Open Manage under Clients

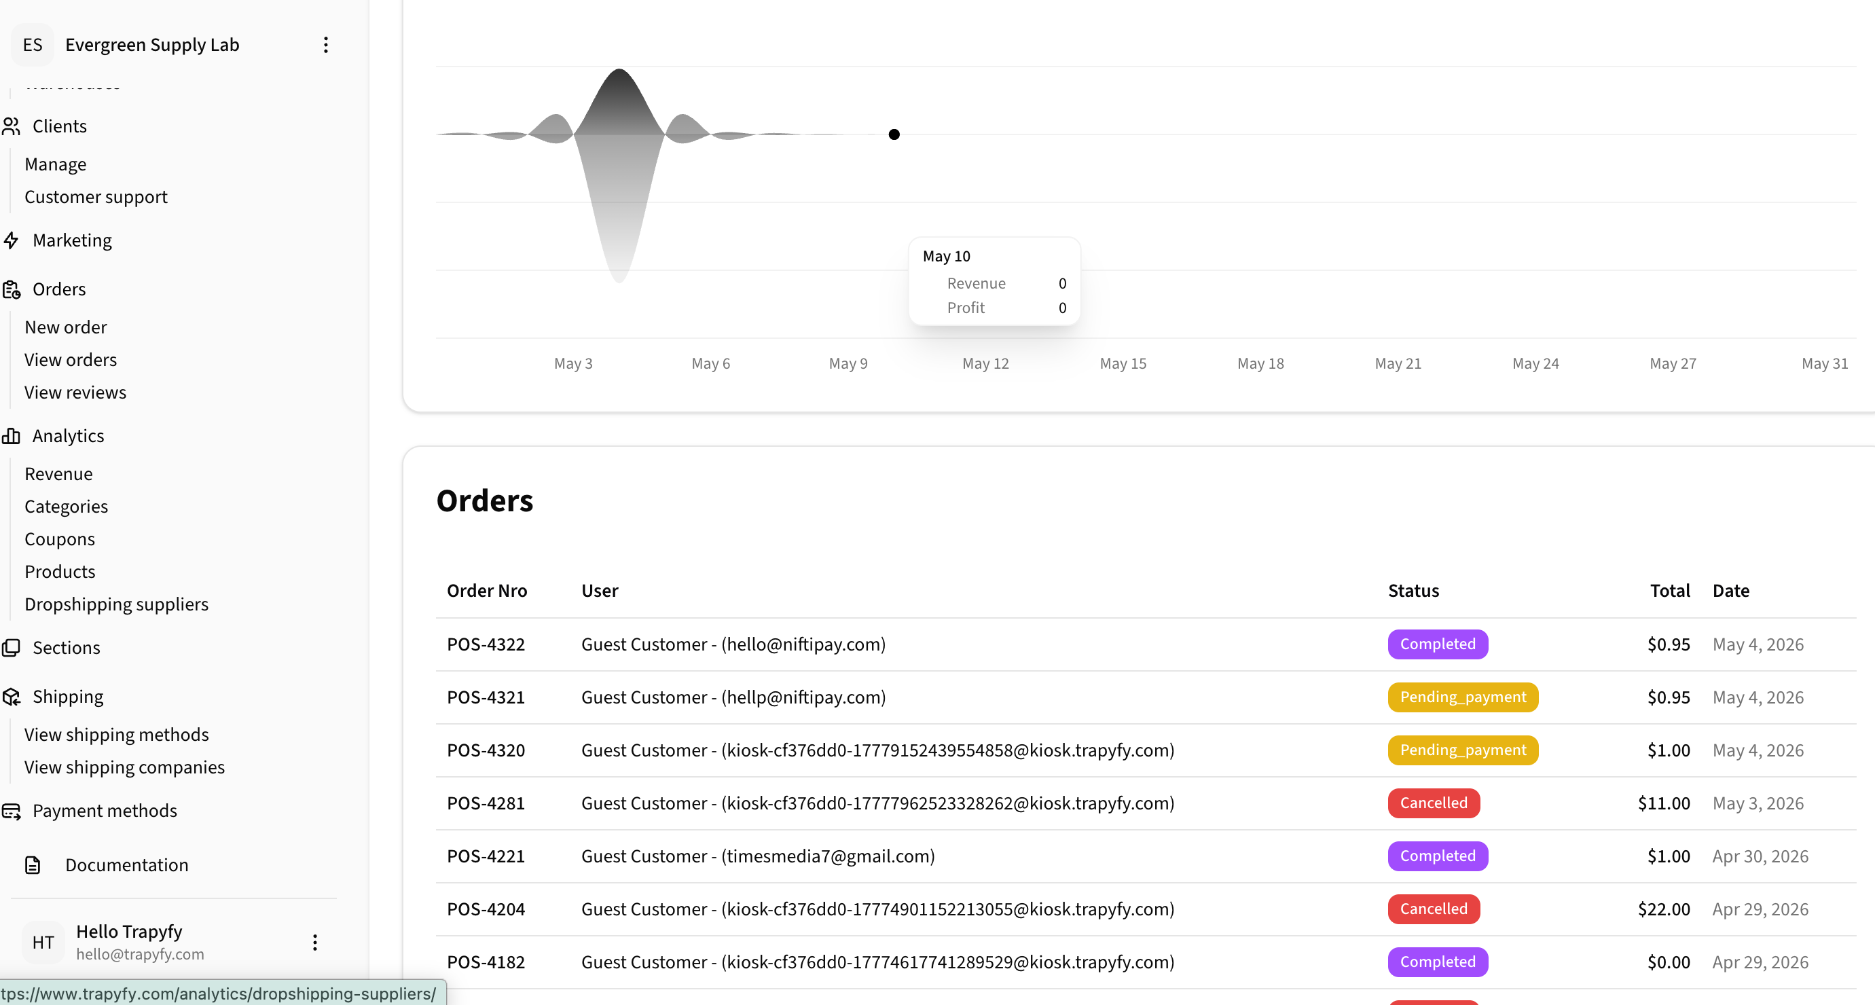[55, 164]
